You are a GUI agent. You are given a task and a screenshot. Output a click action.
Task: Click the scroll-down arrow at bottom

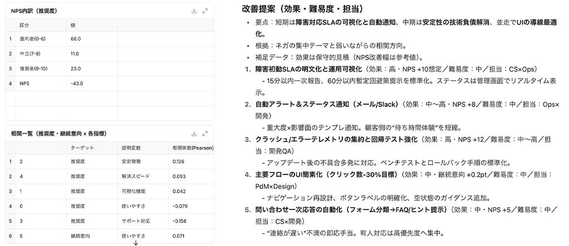[x=136, y=242]
